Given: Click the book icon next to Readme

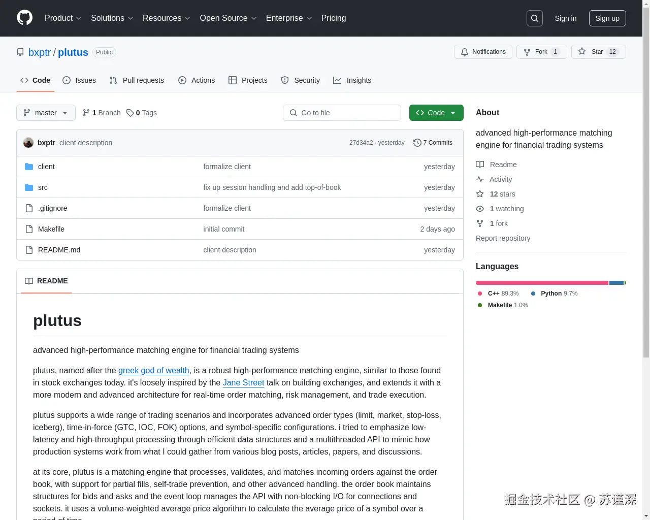Looking at the screenshot, I should pyautogui.click(x=480, y=165).
